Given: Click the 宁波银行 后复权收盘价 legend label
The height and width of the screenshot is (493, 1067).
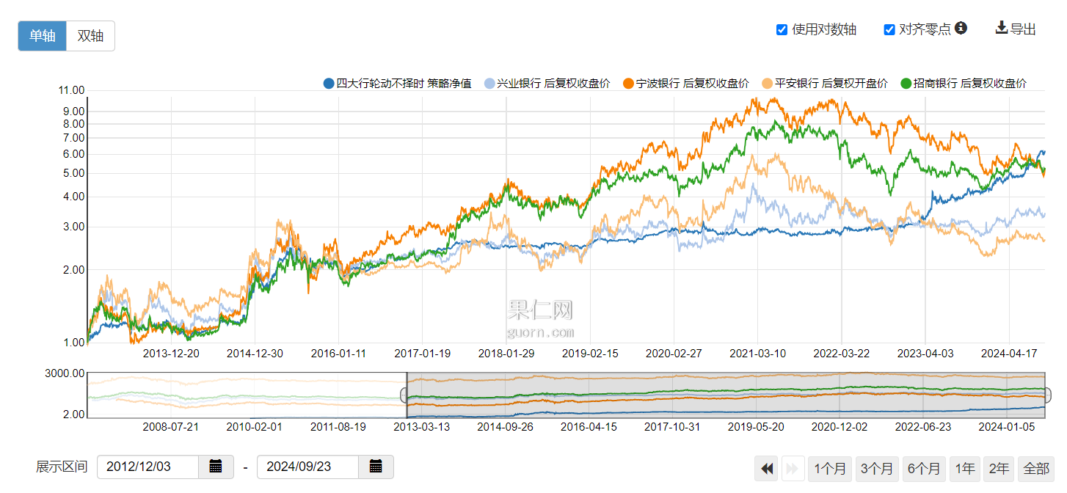Looking at the screenshot, I should [692, 84].
